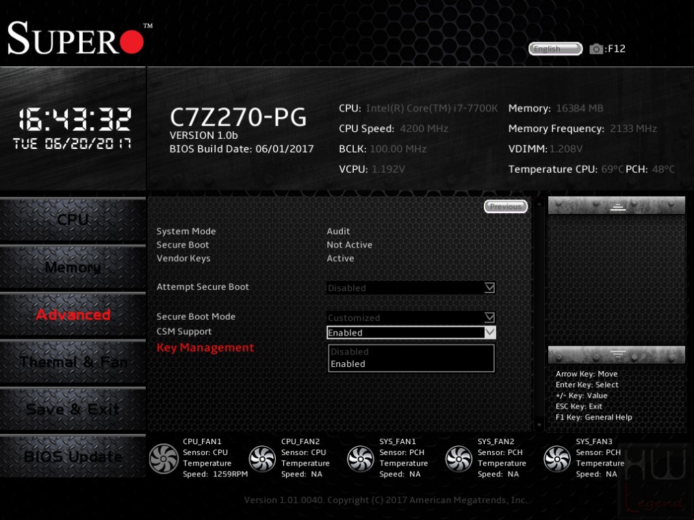694x520 pixels.
Task: Click the Not Active secure boot value
Action: pos(349,245)
